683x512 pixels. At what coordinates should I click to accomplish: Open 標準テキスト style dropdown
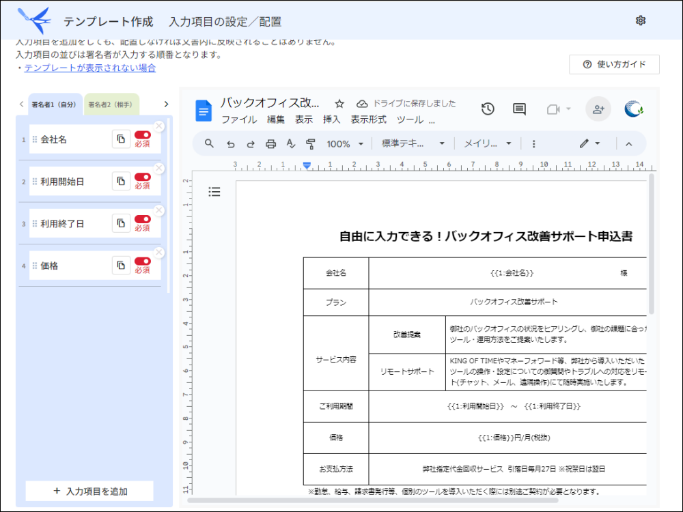[x=413, y=143]
